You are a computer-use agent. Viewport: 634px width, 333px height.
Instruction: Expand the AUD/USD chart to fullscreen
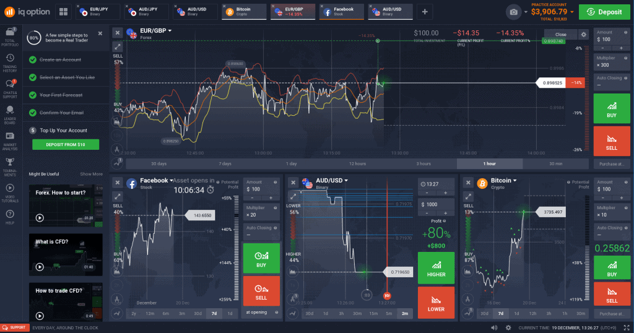pos(293,196)
